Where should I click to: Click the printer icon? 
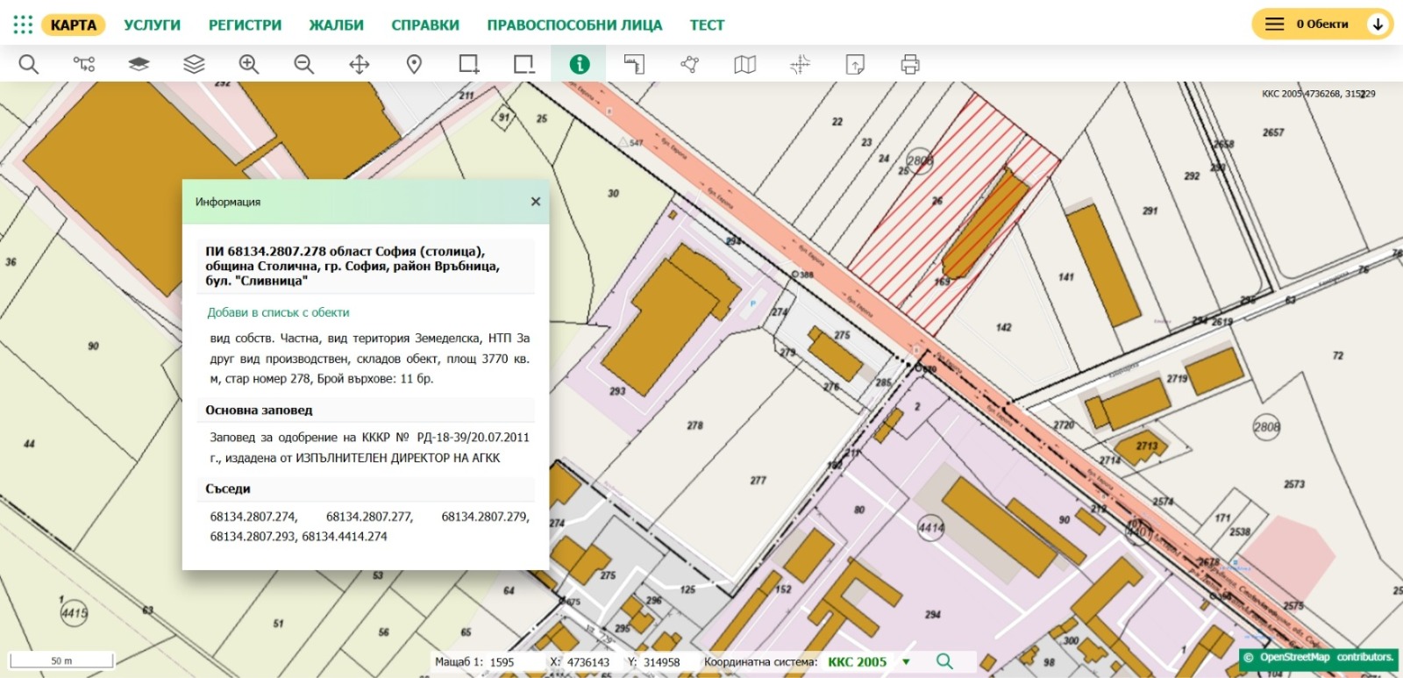click(x=910, y=64)
